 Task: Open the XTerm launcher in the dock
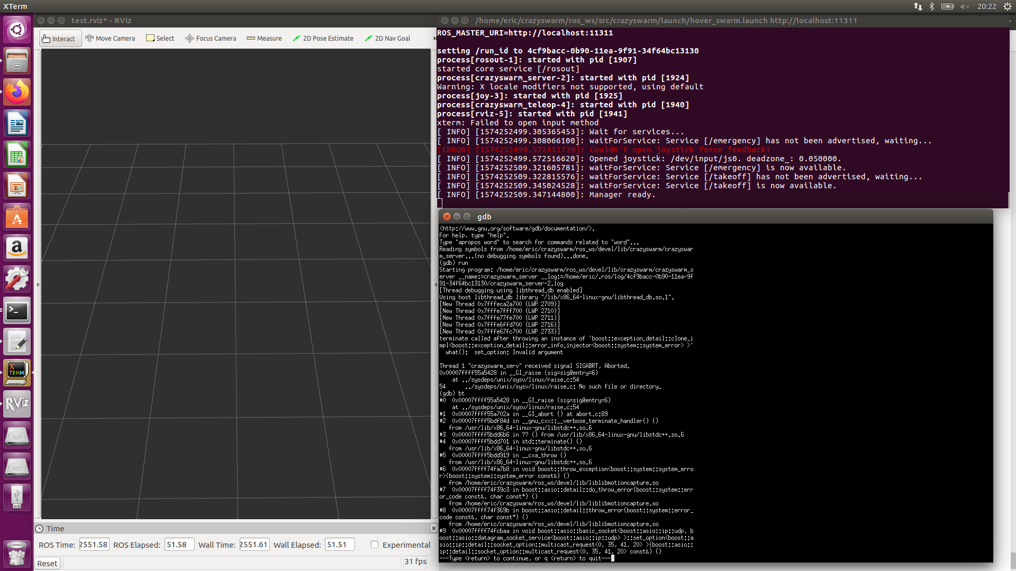(x=16, y=372)
